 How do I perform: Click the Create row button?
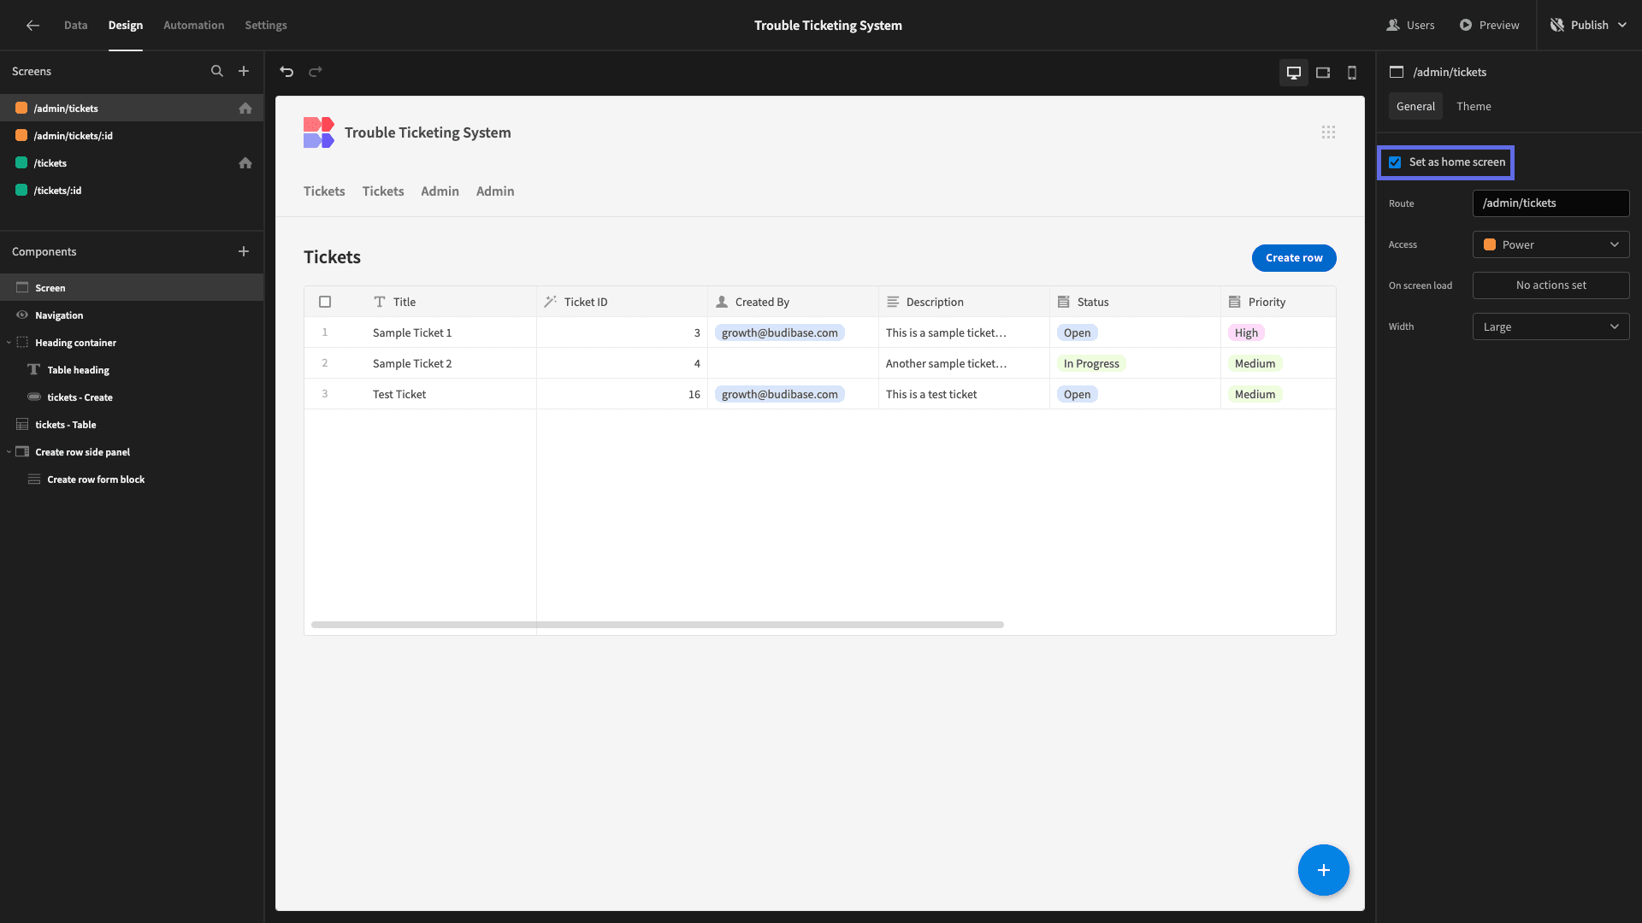pyautogui.click(x=1294, y=258)
